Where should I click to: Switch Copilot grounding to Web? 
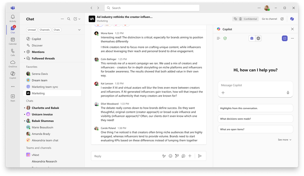(x=258, y=38)
